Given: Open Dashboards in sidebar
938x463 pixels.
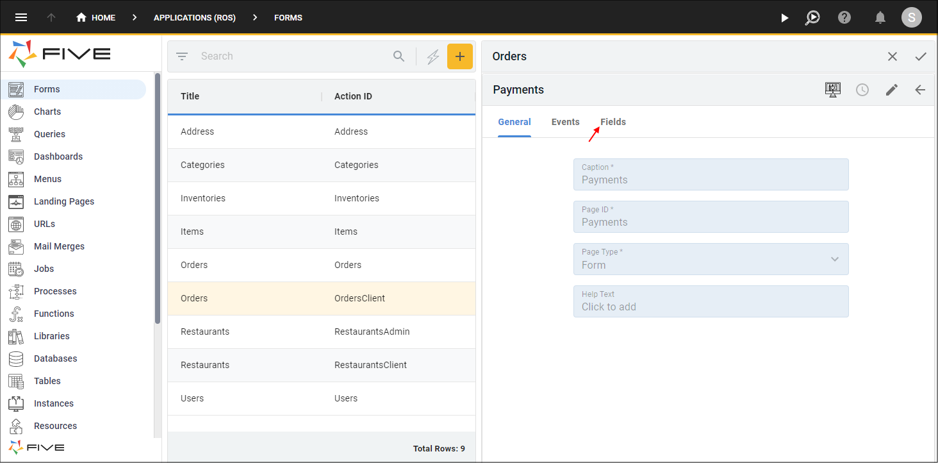Looking at the screenshot, I should pyautogui.click(x=58, y=156).
